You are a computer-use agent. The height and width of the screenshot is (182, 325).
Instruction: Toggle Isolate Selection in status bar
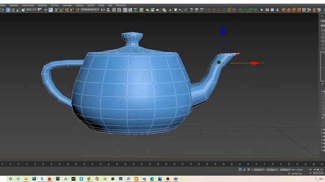point(240,170)
